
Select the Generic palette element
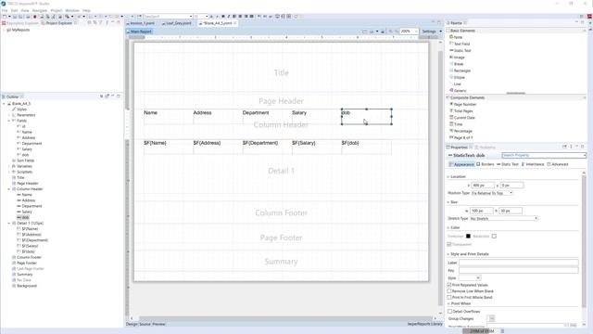coord(458,91)
